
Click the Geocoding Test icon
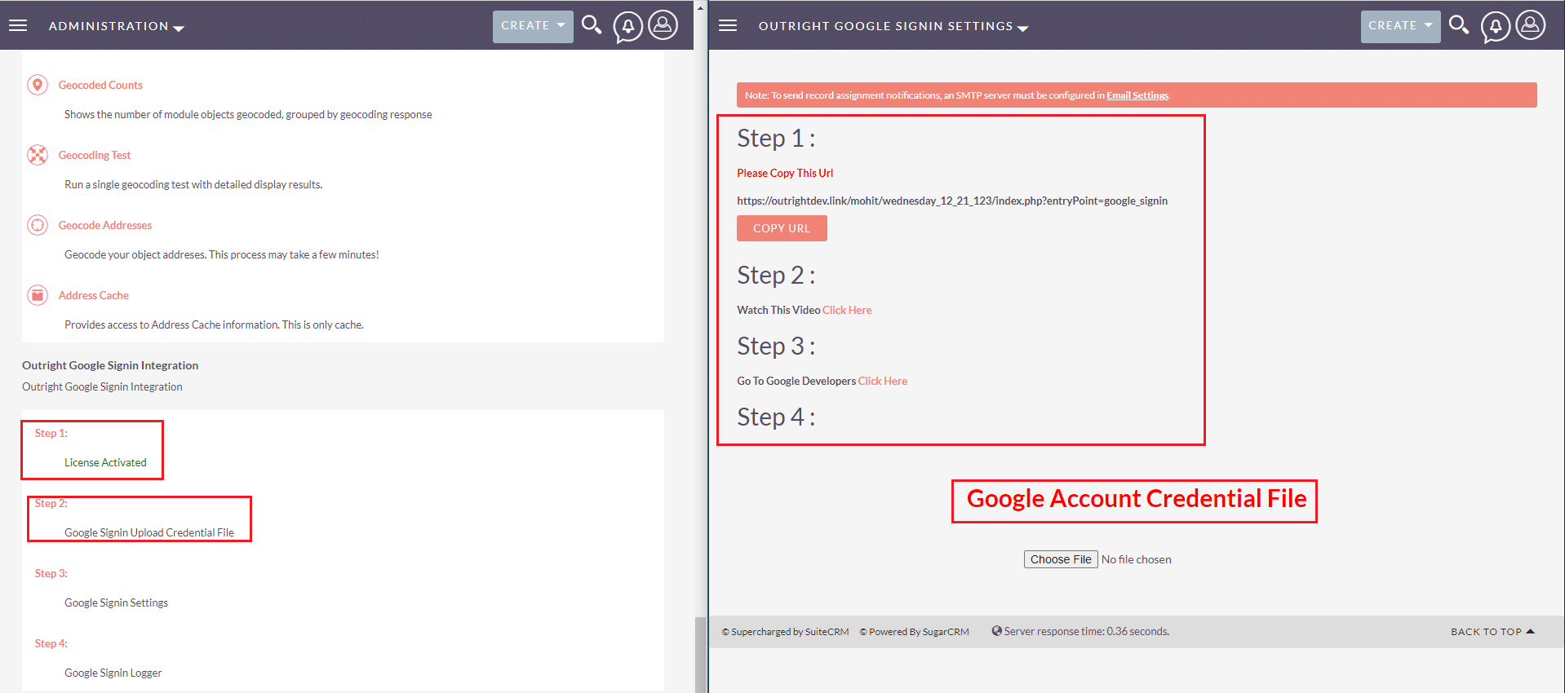click(x=38, y=155)
